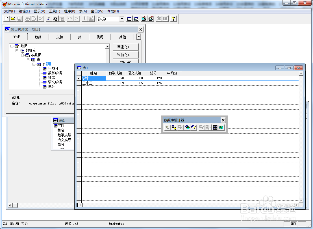313x229 pixels.
Task: Collapse the 表1 table node
Action: pyautogui.click(x=34, y=64)
